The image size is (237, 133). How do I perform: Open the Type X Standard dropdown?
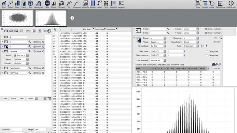click(191, 46)
